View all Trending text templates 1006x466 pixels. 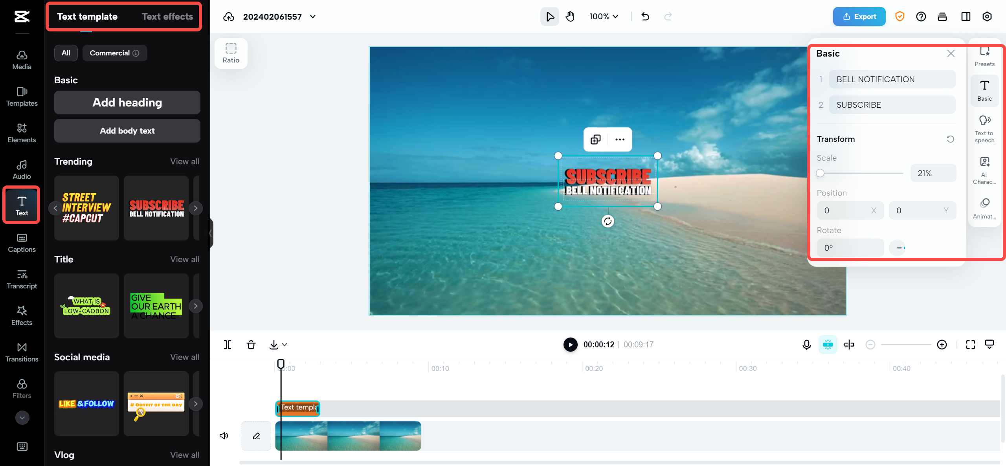click(184, 161)
